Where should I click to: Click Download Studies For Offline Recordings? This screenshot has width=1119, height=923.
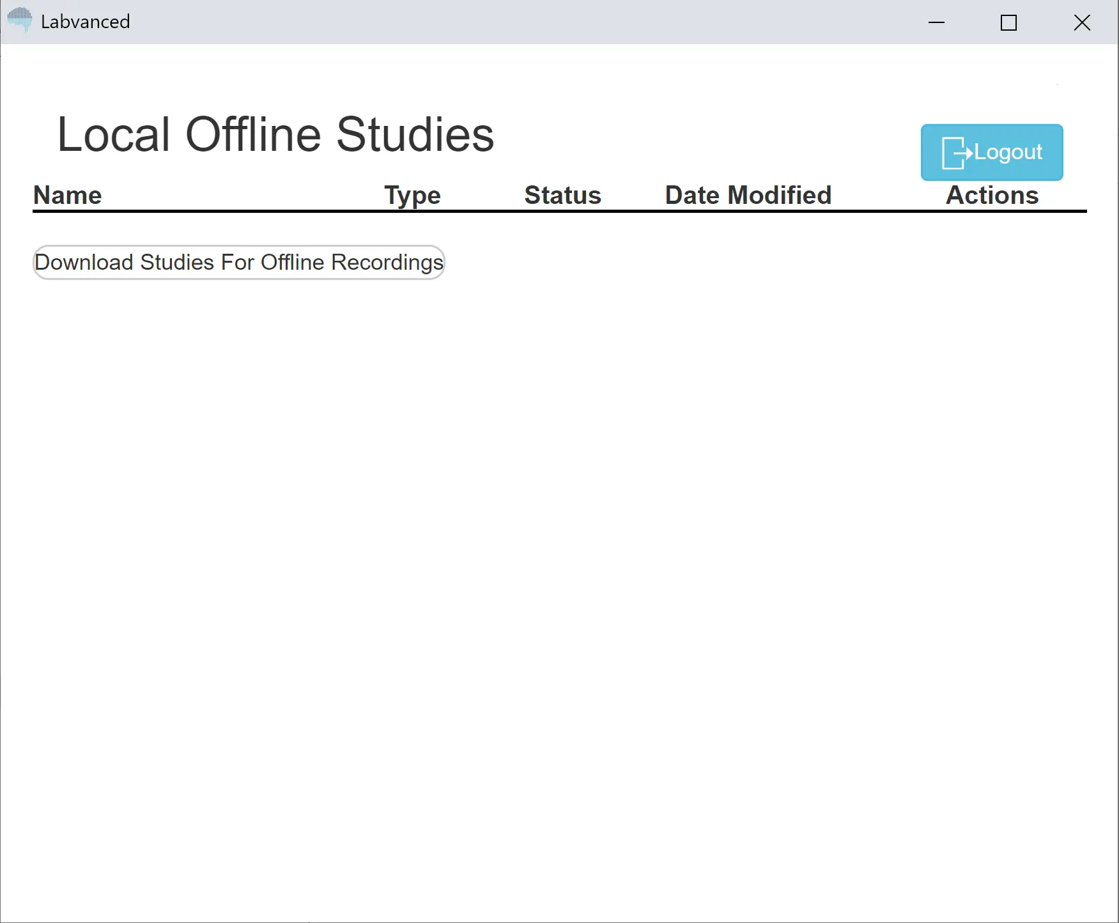tap(238, 262)
